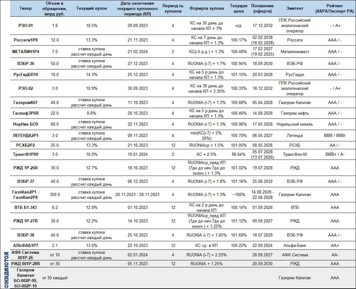
Task: Click the 'ТрансФ1Р09' ticker cell
Action: pyautogui.click(x=26, y=154)
